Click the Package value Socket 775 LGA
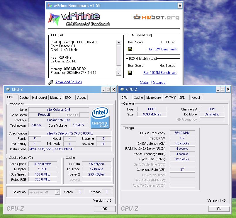This screenshot has width=236, height=218. pos(59,120)
